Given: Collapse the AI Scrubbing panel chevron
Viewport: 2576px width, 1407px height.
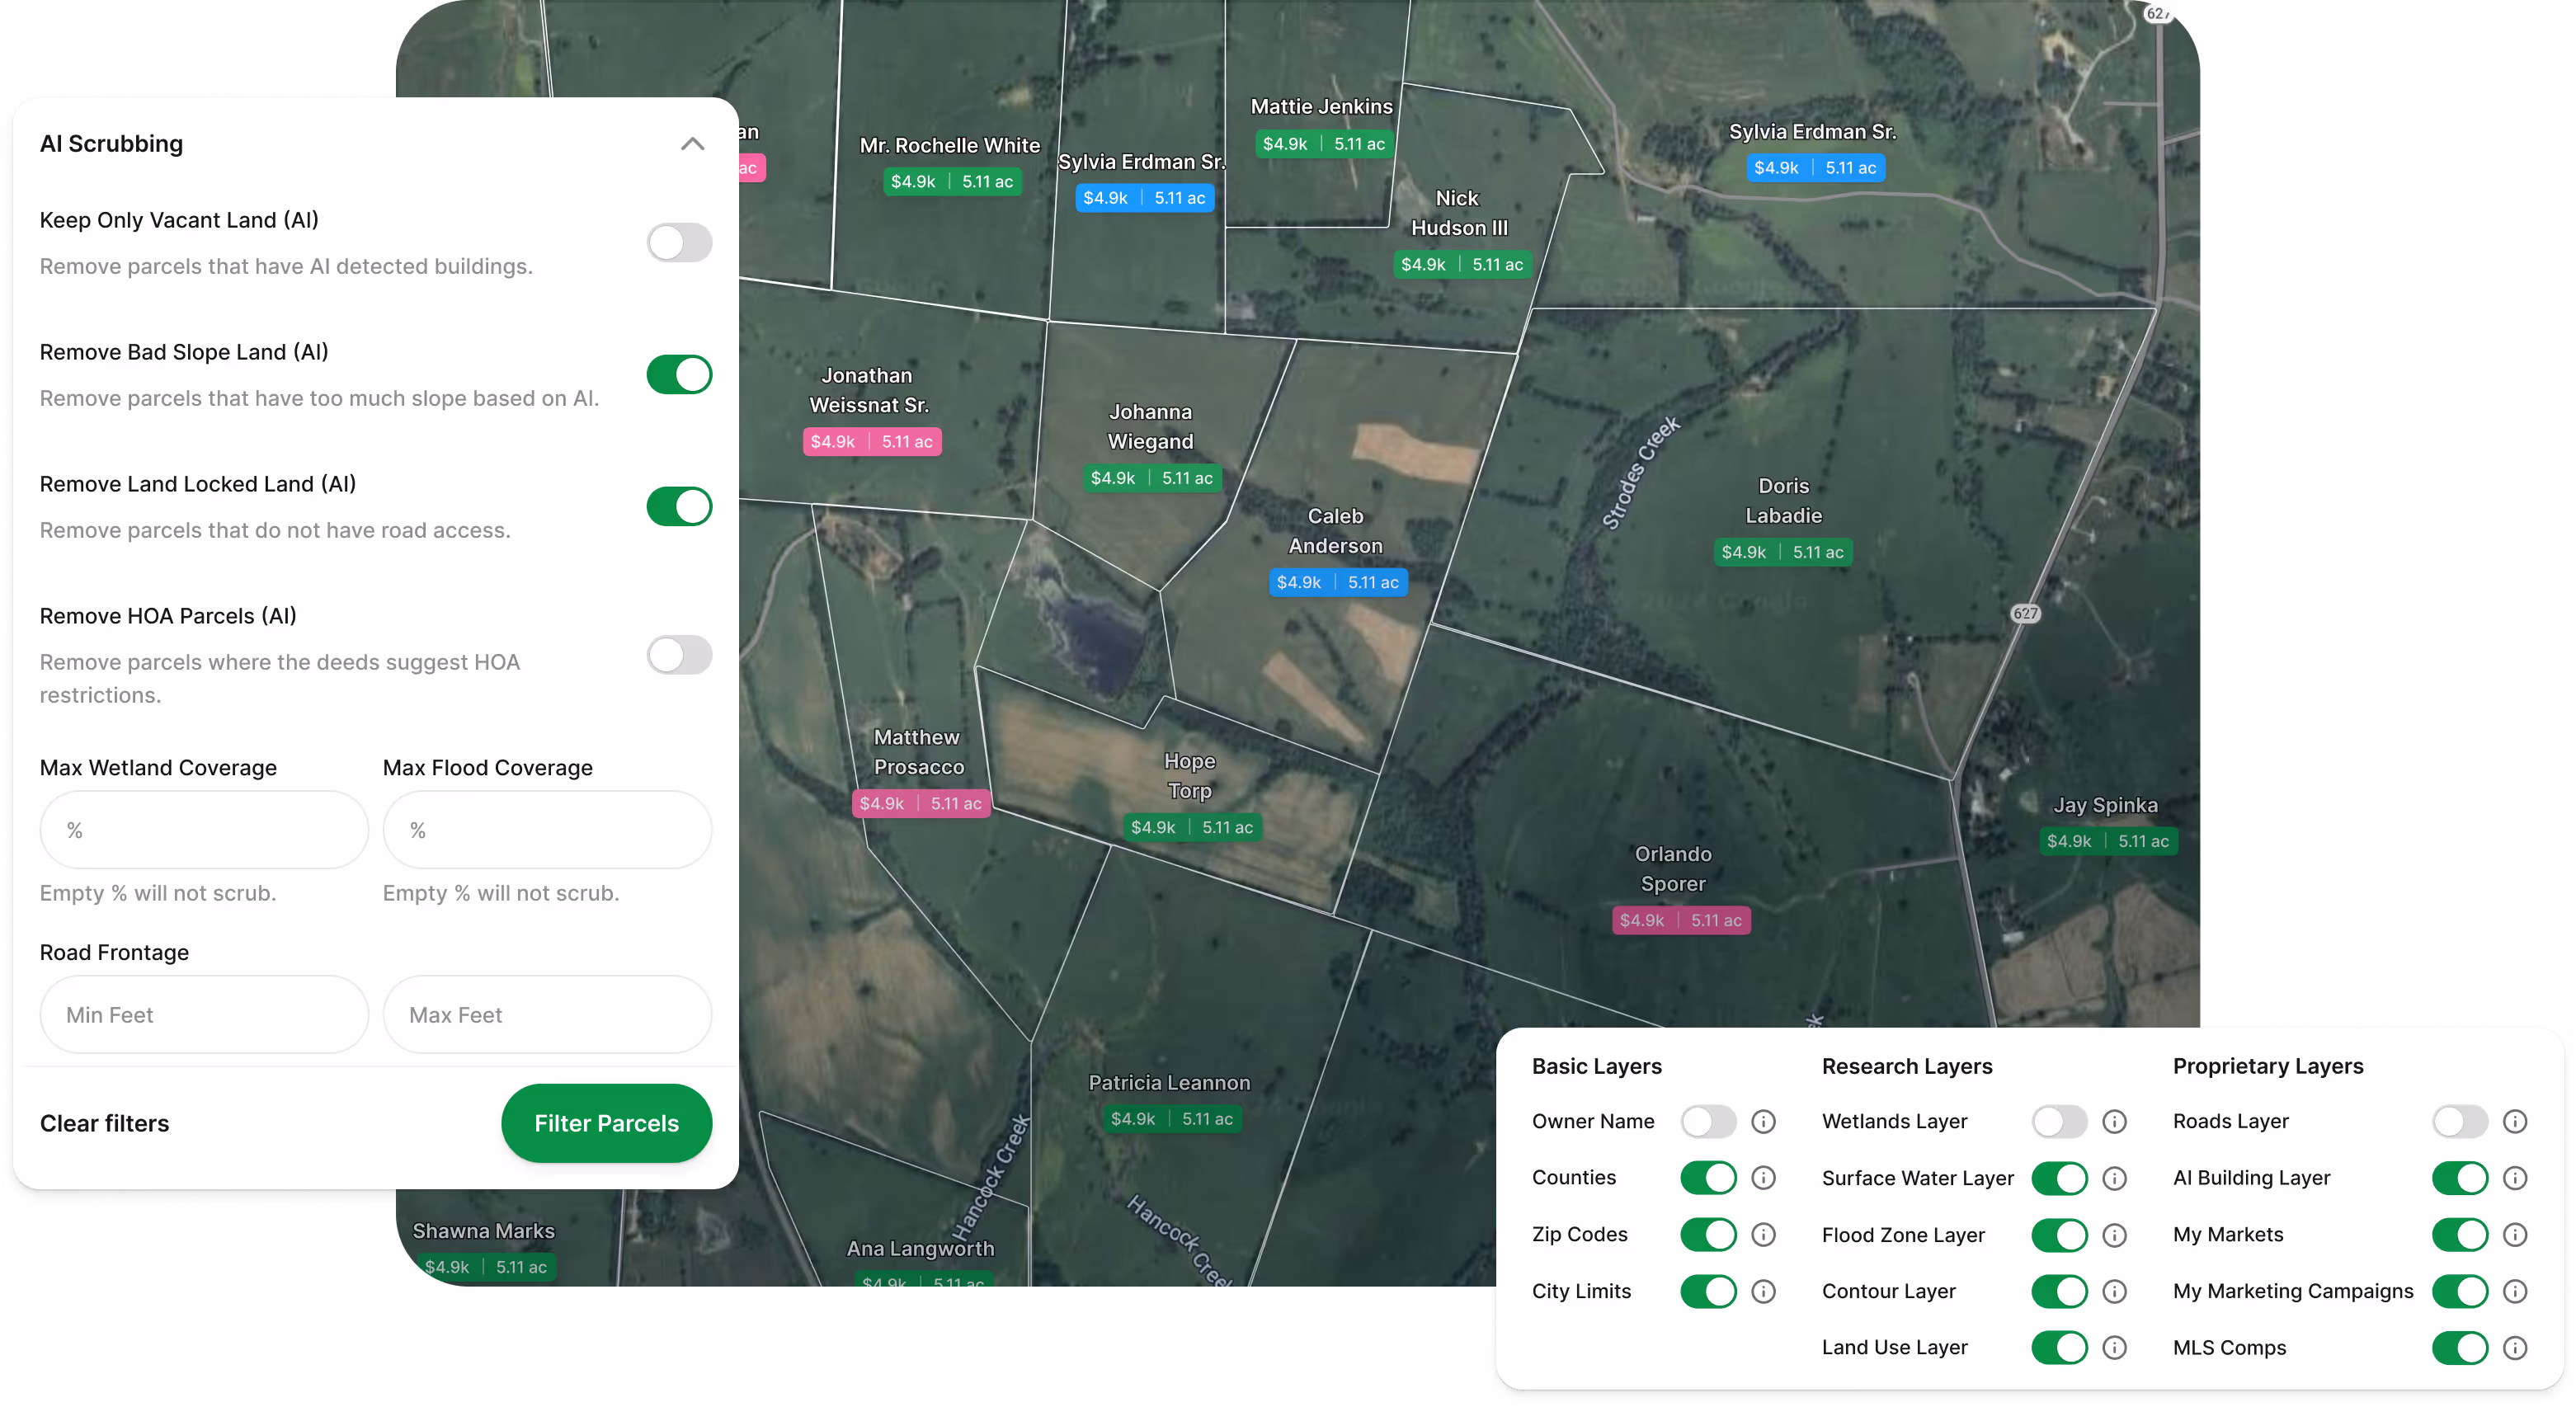Looking at the screenshot, I should pos(692,144).
